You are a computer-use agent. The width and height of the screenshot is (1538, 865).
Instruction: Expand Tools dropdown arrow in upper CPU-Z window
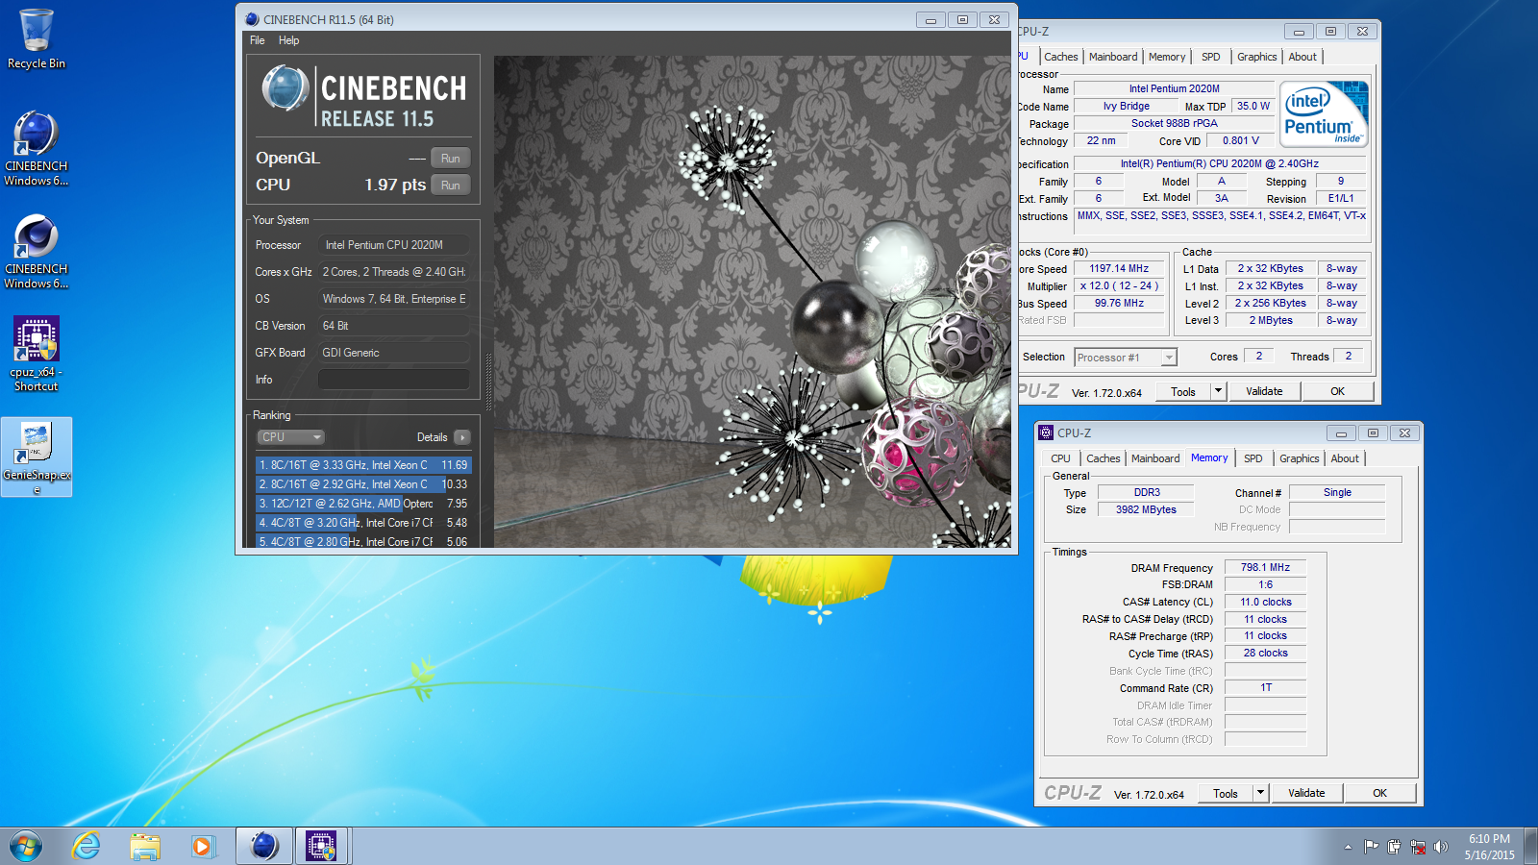(x=1219, y=392)
